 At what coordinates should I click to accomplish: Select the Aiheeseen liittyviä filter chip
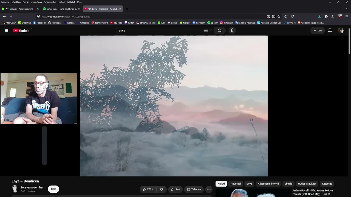268,184
